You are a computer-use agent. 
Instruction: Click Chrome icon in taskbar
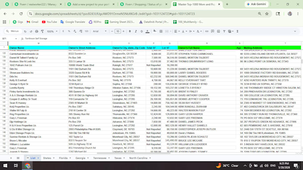(x=28, y=166)
